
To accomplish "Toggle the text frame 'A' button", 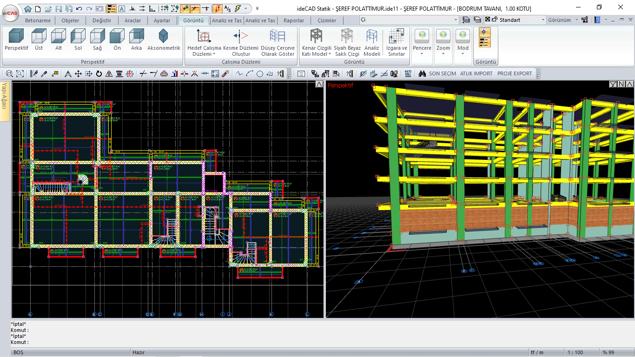I will (x=122, y=8).
